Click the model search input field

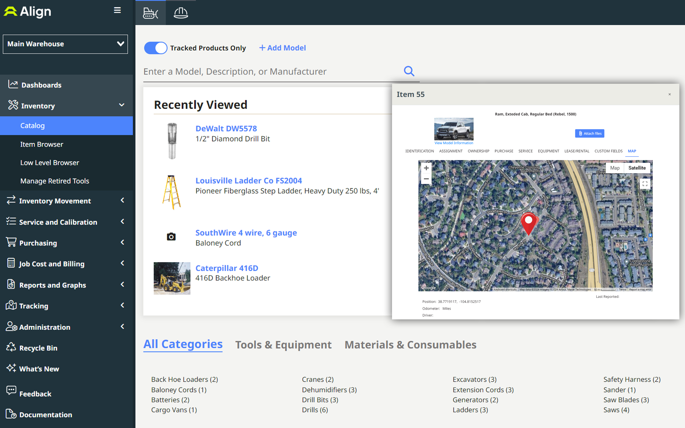272,71
